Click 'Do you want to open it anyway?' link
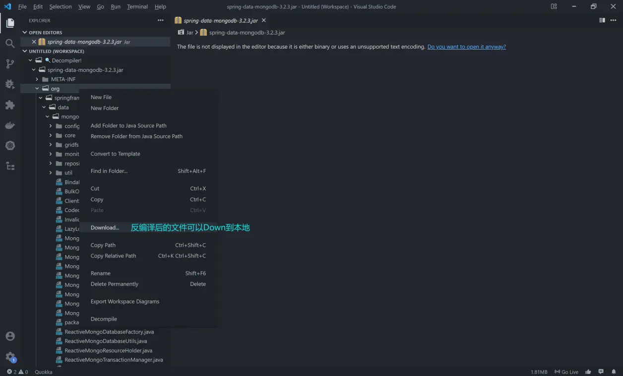The height and width of the screenshot is (376, 623). click(466, 47)
